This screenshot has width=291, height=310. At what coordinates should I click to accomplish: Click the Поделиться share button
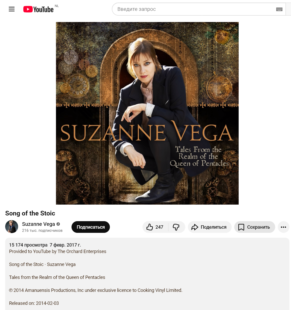pyautogui.click(x=210, y=227)
